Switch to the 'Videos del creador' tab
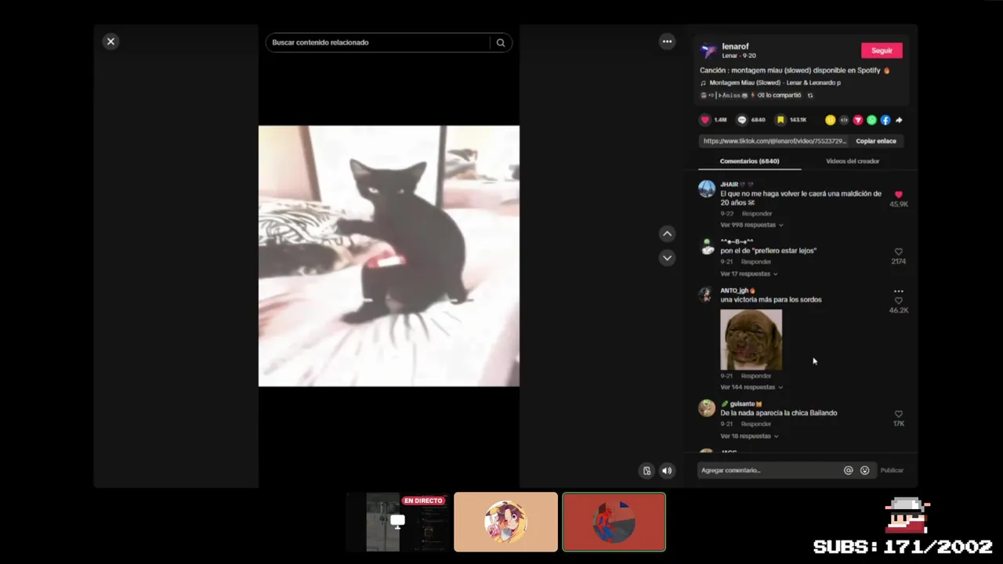1003x564 pixels. click(x=853, y=161)
